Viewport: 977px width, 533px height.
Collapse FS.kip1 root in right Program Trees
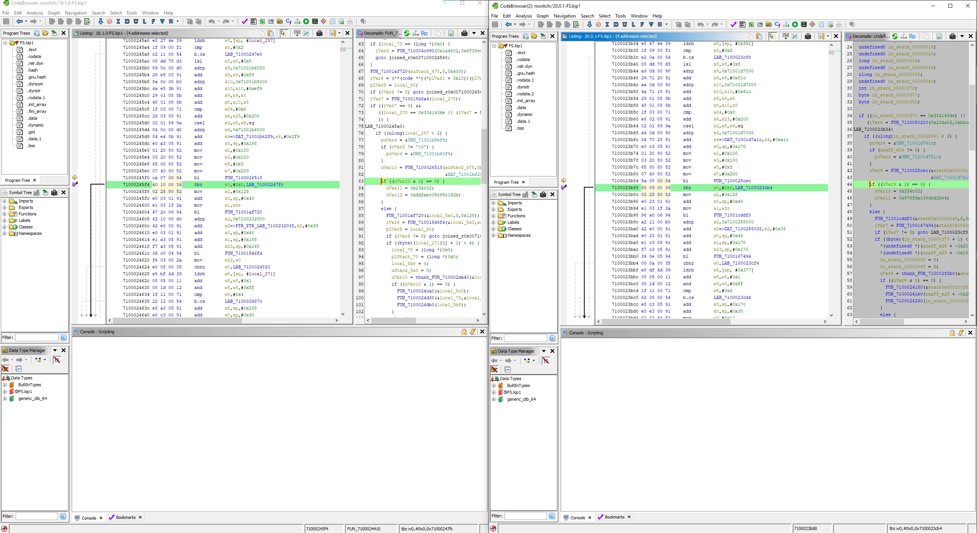pyautogui.click(x=494, y=46)
